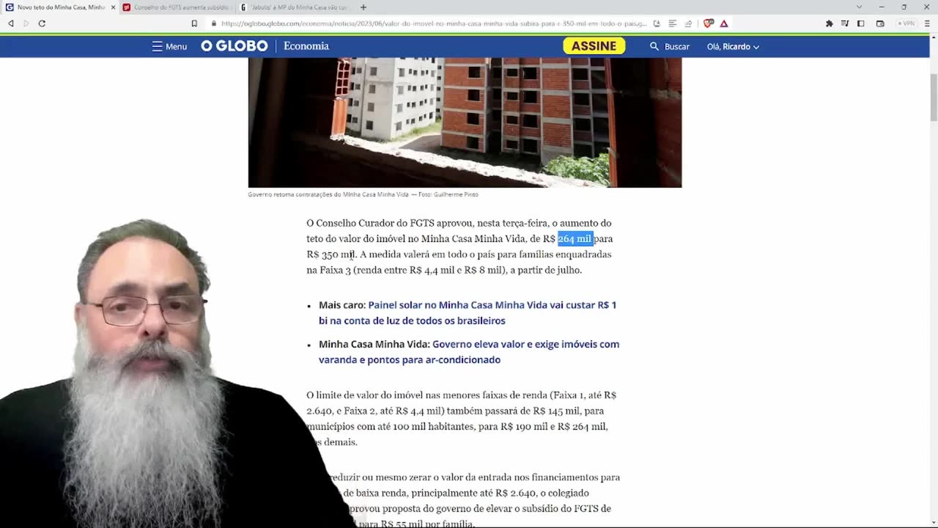Click 'O limite de valor do imóvel' paragraph start

[369, 395]
